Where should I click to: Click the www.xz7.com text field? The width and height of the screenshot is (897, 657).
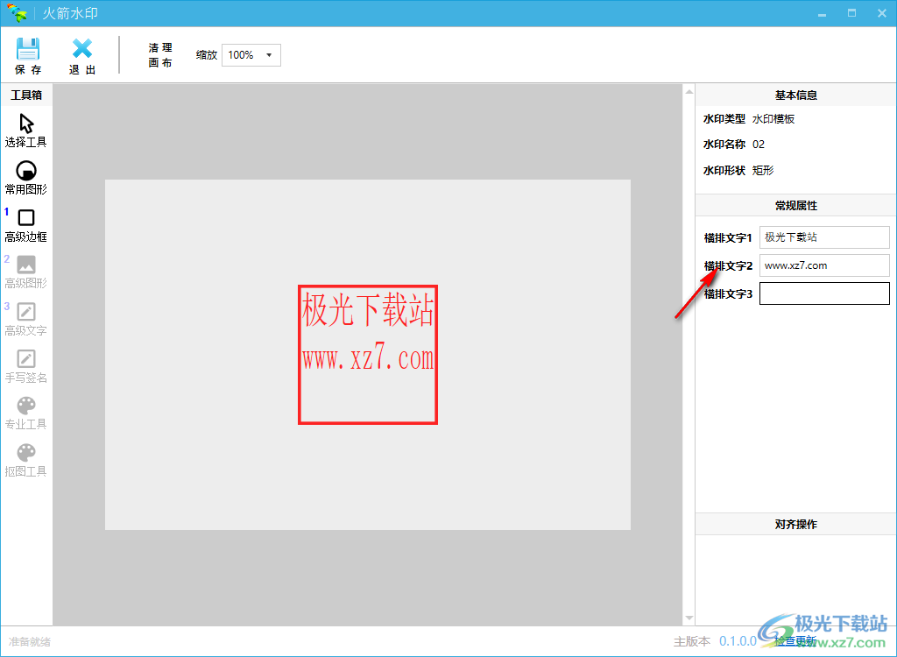pyautogui.click(x=824, y=265)
